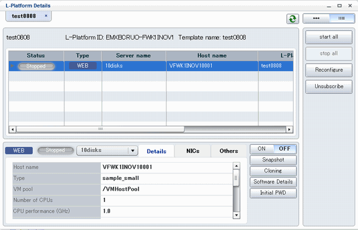Switch to list view display button

click(x=341, y=18)
